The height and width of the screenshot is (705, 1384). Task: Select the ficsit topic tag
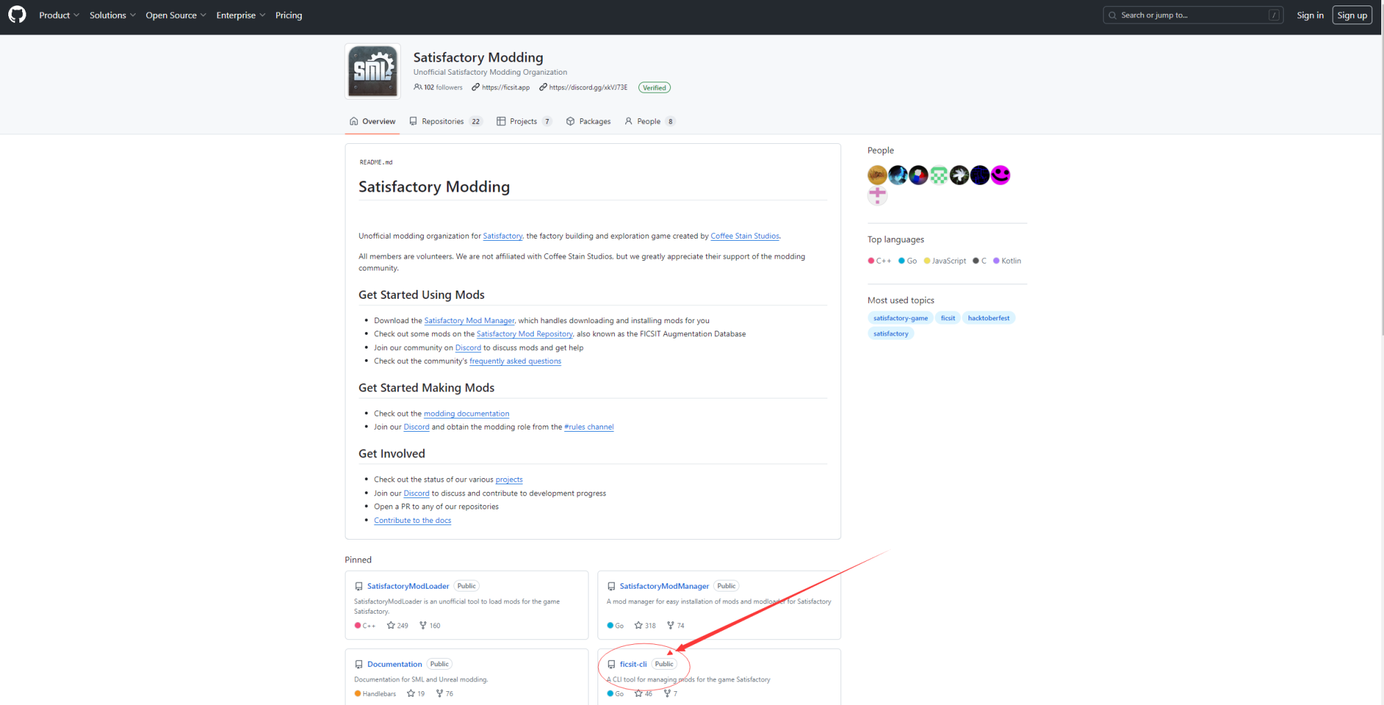tap(948, 318)
